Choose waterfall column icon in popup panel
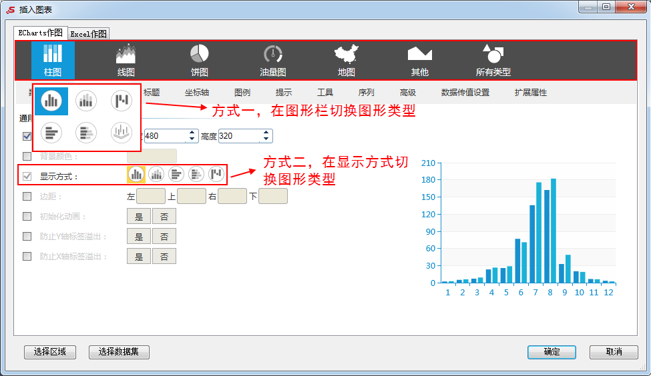 pos(122,101)
